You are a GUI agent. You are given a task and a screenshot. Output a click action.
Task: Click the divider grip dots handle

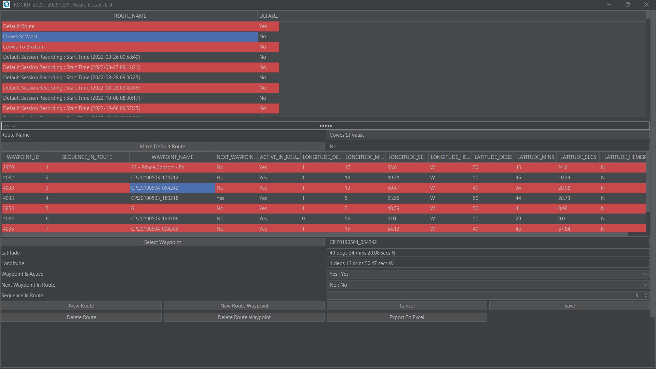point(326,126)
